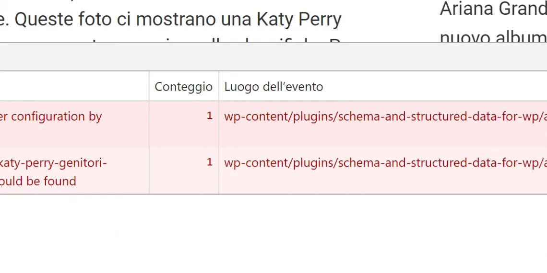Click the count value in second row

click(209, 163)
